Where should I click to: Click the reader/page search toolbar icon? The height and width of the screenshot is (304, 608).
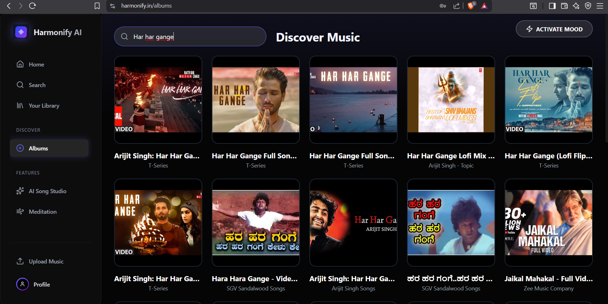[534, 6]
